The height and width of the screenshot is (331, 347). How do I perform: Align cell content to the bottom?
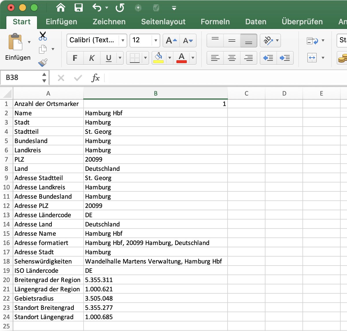[249, 41]
